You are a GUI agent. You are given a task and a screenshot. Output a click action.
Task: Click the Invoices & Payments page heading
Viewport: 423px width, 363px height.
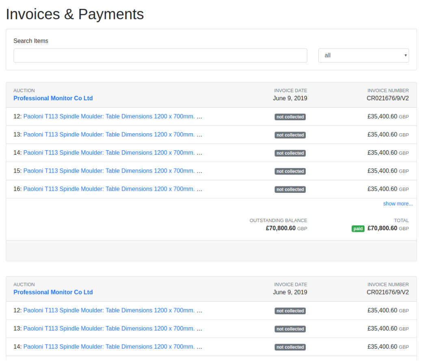75,14
